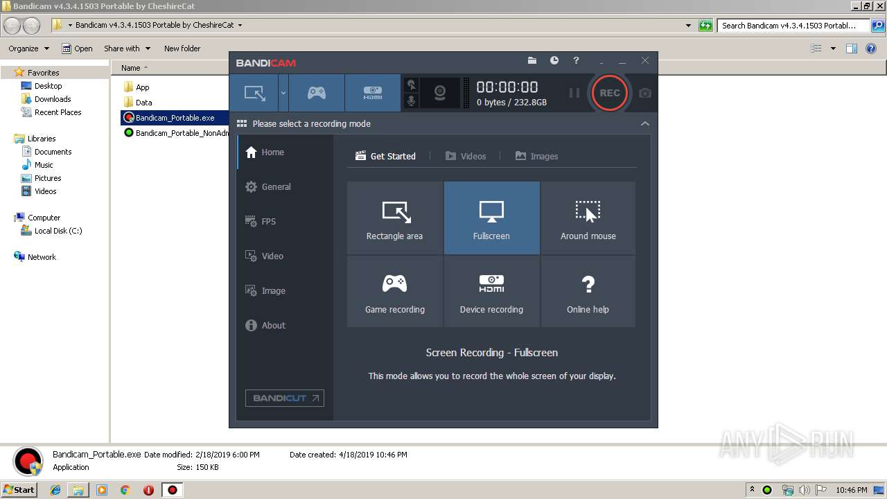Open Image settings in Bandicam sidebar

click(x=285, y=291)
